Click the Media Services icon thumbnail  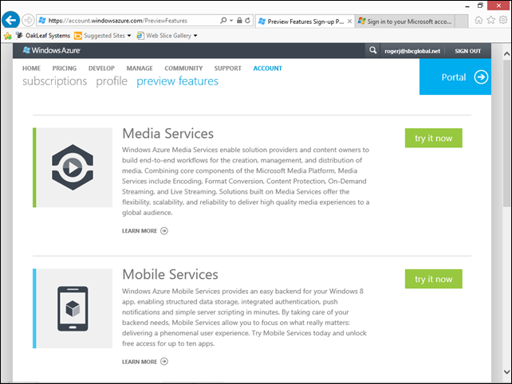pos(73,167)
